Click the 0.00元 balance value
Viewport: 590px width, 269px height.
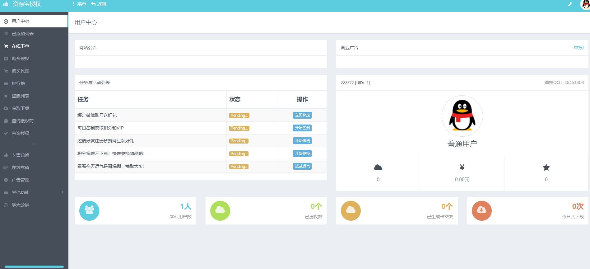pos(462,180)
